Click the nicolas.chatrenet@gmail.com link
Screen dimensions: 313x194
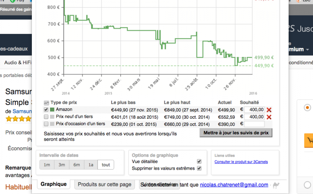[234, 185]
